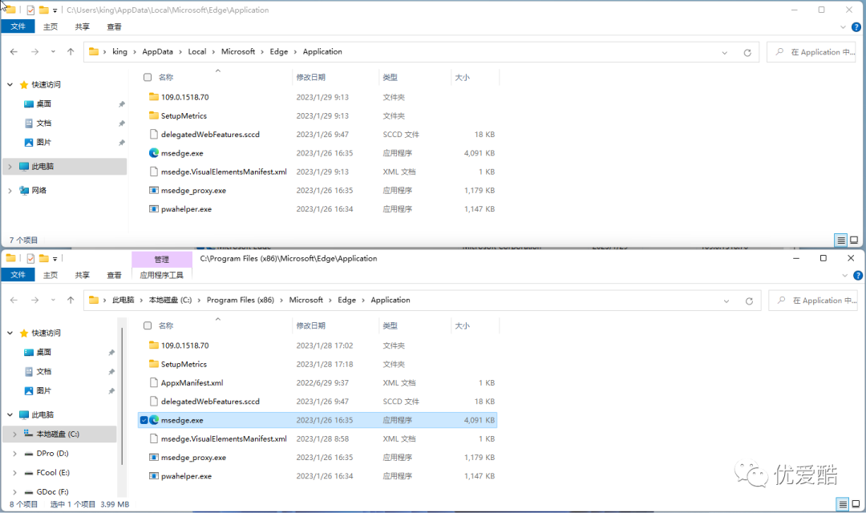
Task: Click pwahelper.exe icon in bottom window
Action: point(153,476)
